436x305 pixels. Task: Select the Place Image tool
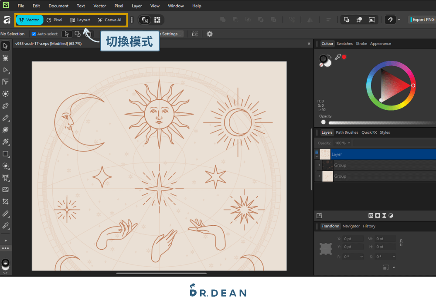5,190
